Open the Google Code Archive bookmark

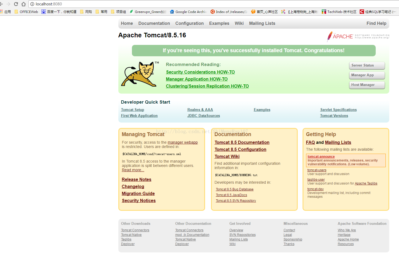pyautogui.click(x=188, y=12)
